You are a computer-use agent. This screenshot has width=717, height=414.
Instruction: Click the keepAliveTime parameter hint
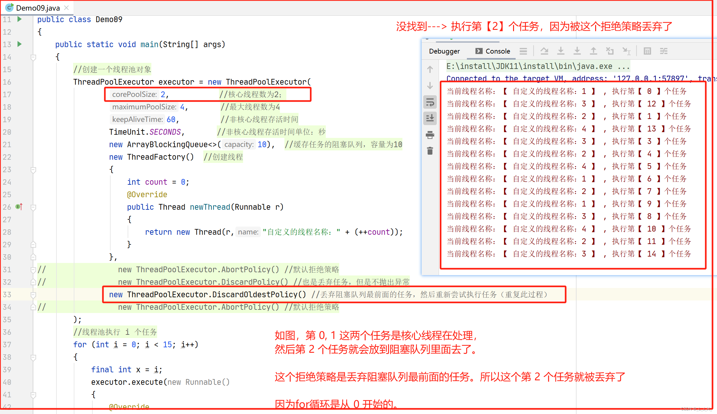[x=138, y=119]
